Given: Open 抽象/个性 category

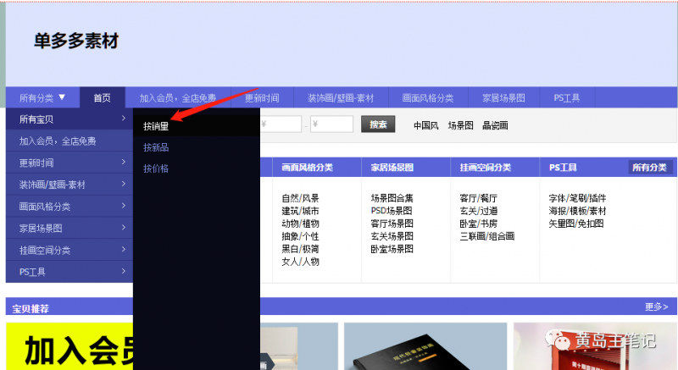Looking at the screenshot, I should pos(301,236).
